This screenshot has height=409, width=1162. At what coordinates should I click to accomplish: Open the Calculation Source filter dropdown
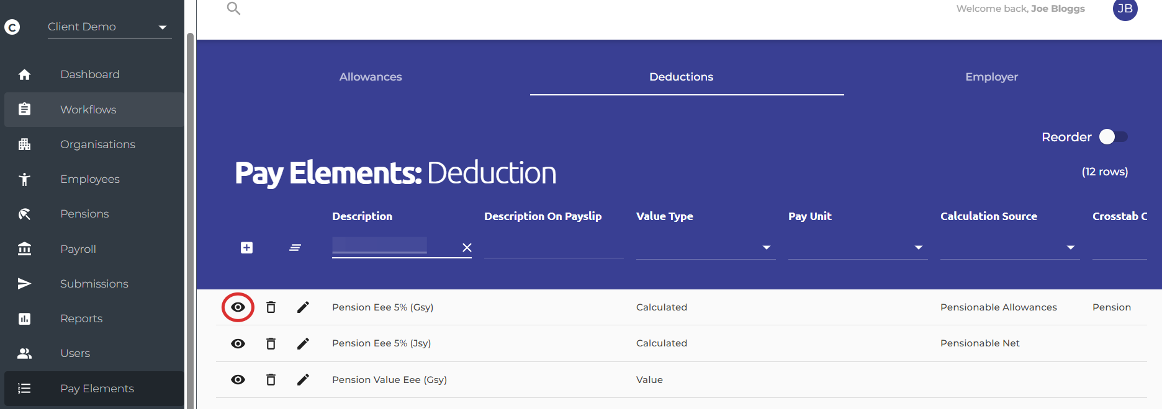(x=1010, y=248)
